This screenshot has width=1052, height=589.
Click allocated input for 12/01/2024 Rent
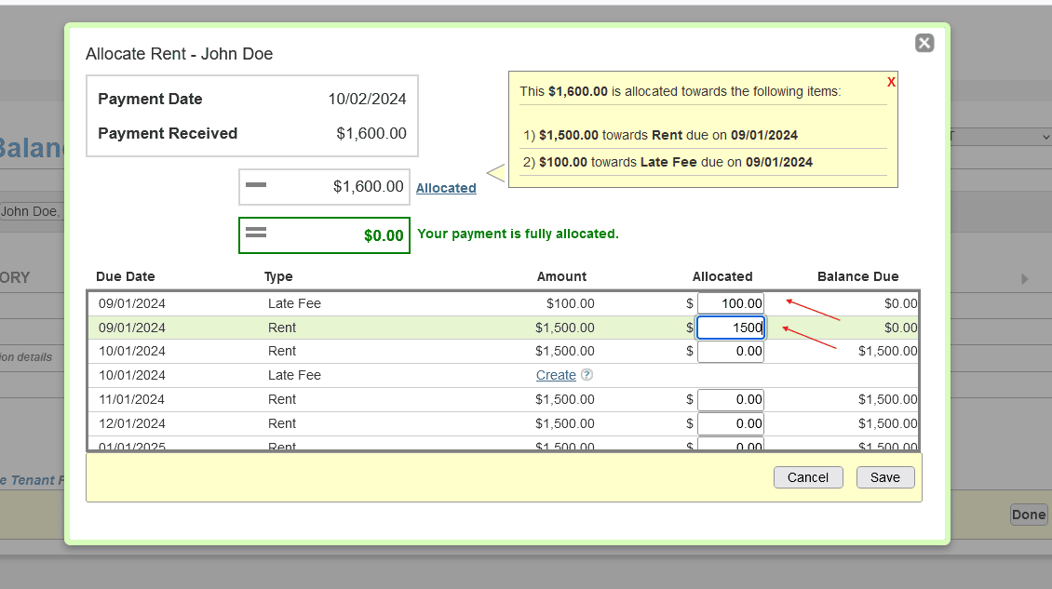(731, 423)
